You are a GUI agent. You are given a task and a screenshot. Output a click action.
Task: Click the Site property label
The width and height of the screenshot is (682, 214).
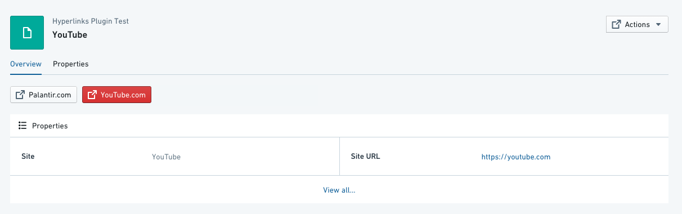click(x=28, y=157)
